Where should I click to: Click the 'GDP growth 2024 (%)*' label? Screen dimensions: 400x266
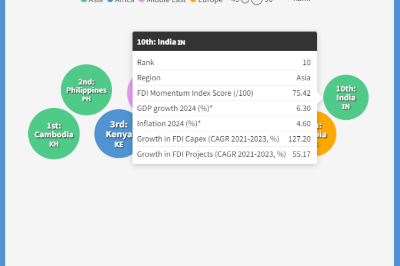pyautogui.click(x=175, y=109)
